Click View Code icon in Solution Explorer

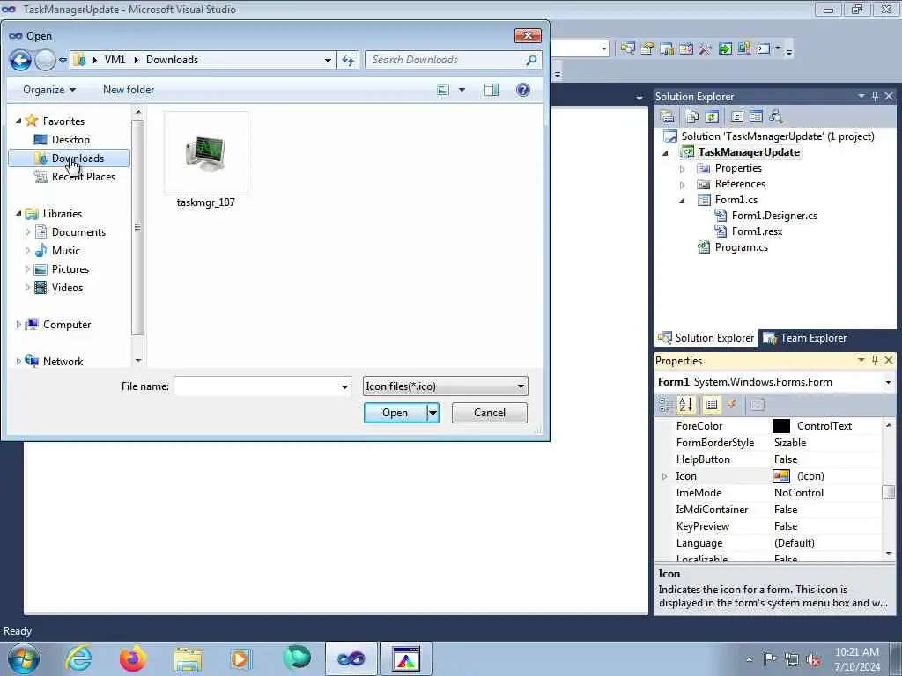737,116
